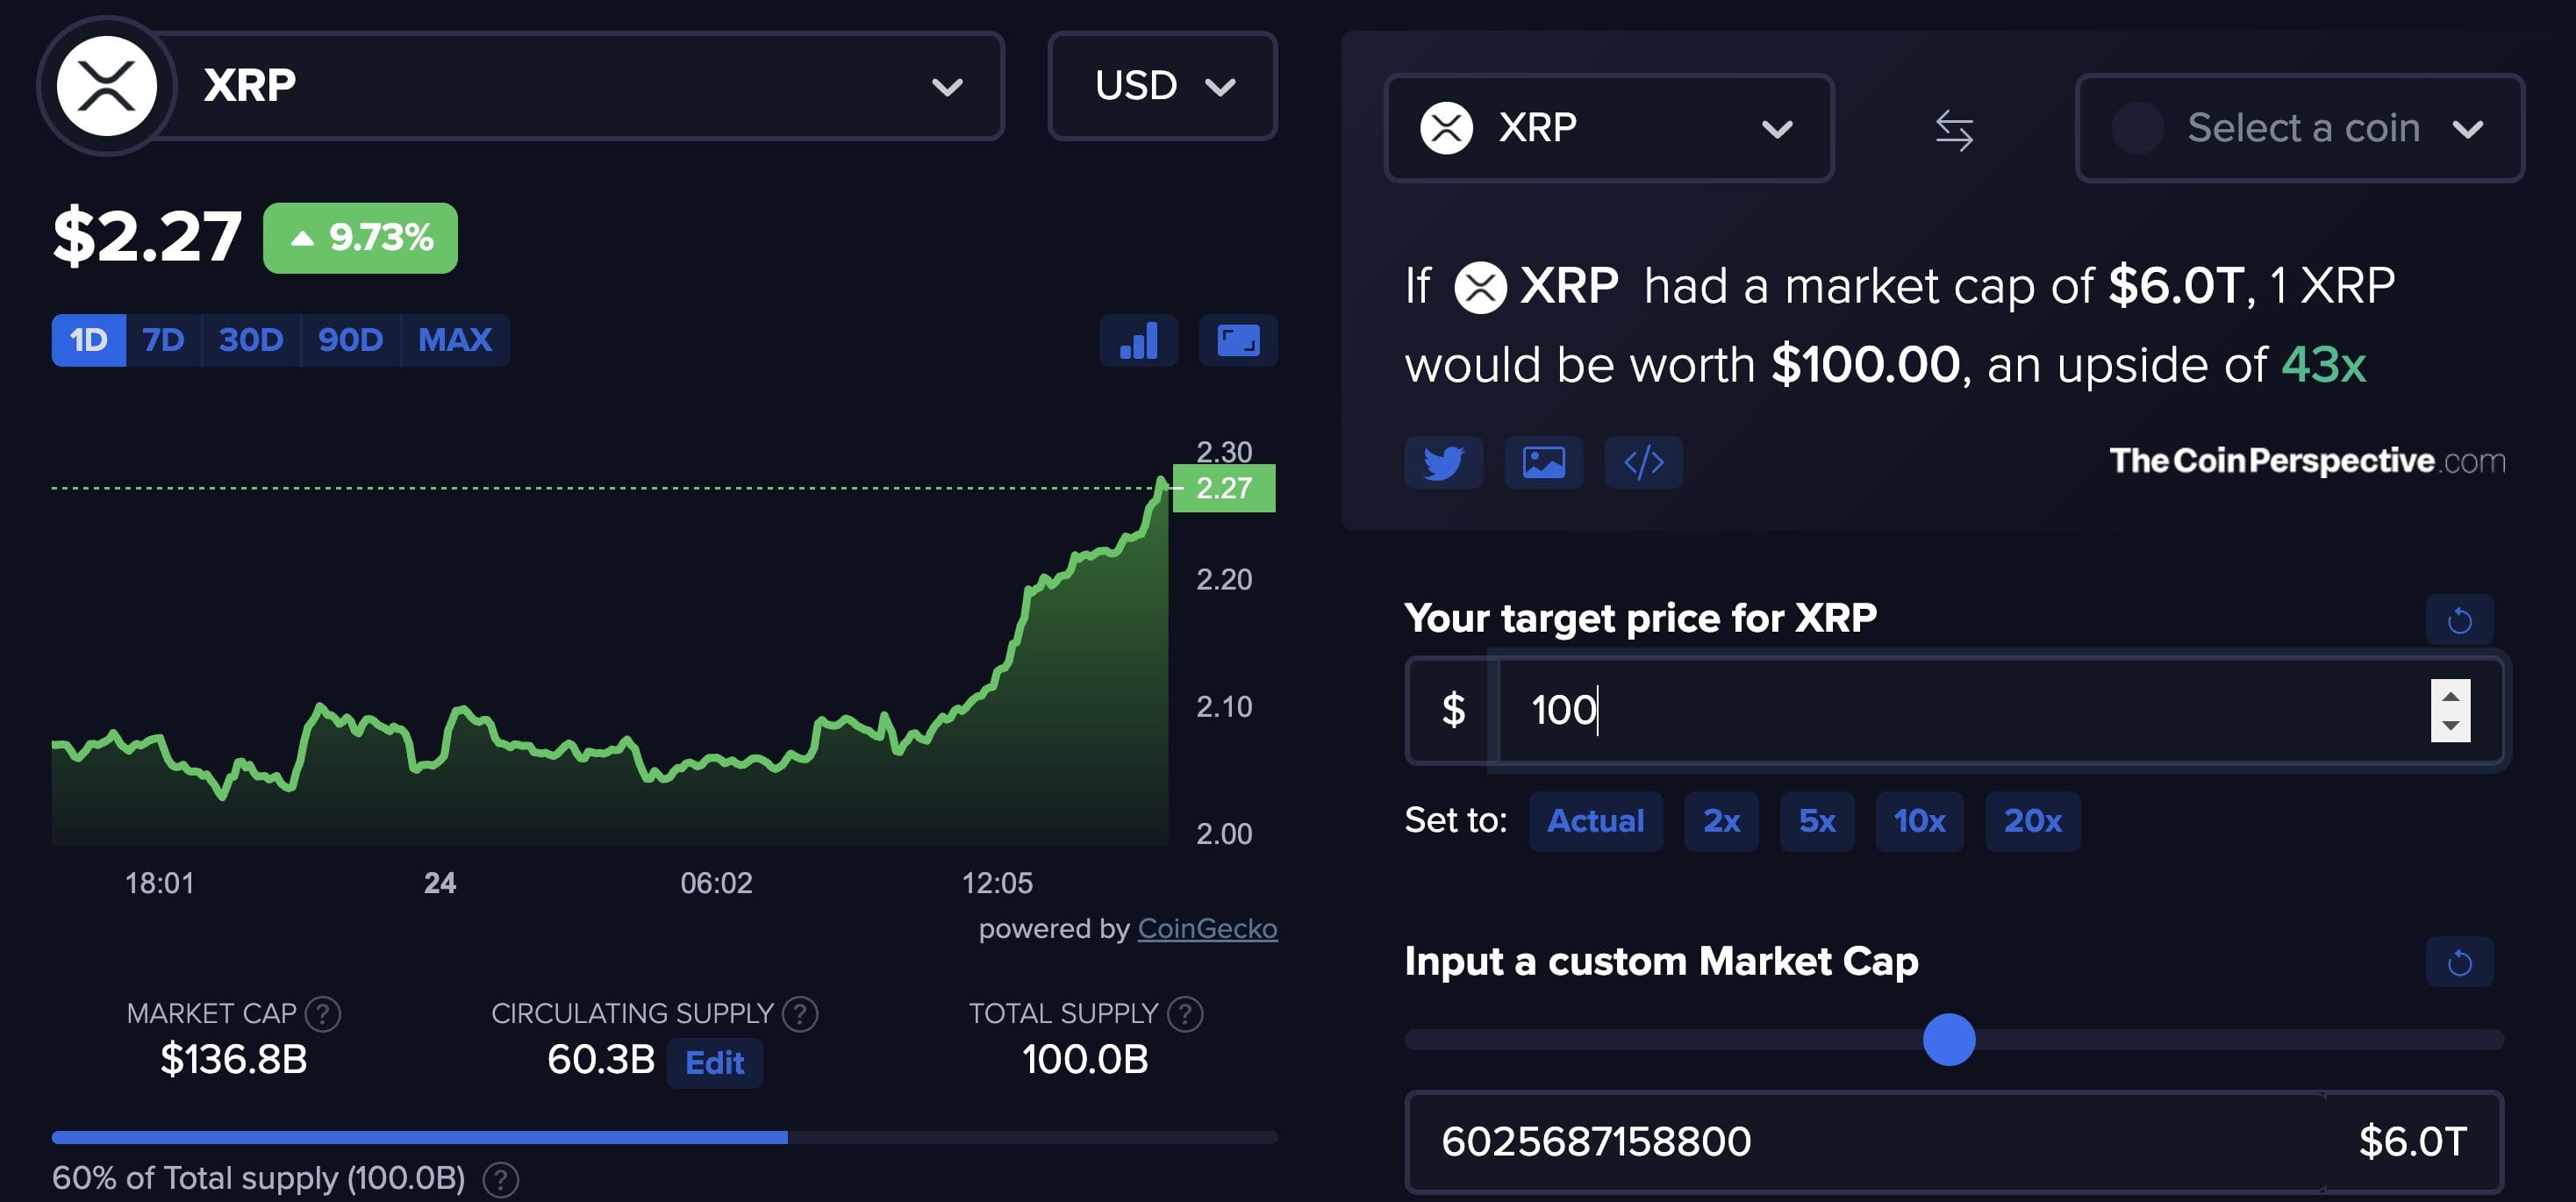Share result on Twitter

click(1443, 462)
